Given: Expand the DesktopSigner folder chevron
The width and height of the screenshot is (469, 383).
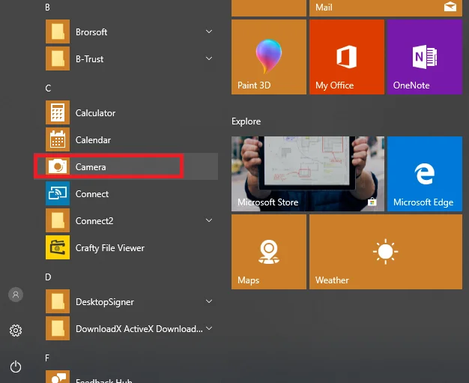Looking at the screenshot, I should click(x=209, y=301).
